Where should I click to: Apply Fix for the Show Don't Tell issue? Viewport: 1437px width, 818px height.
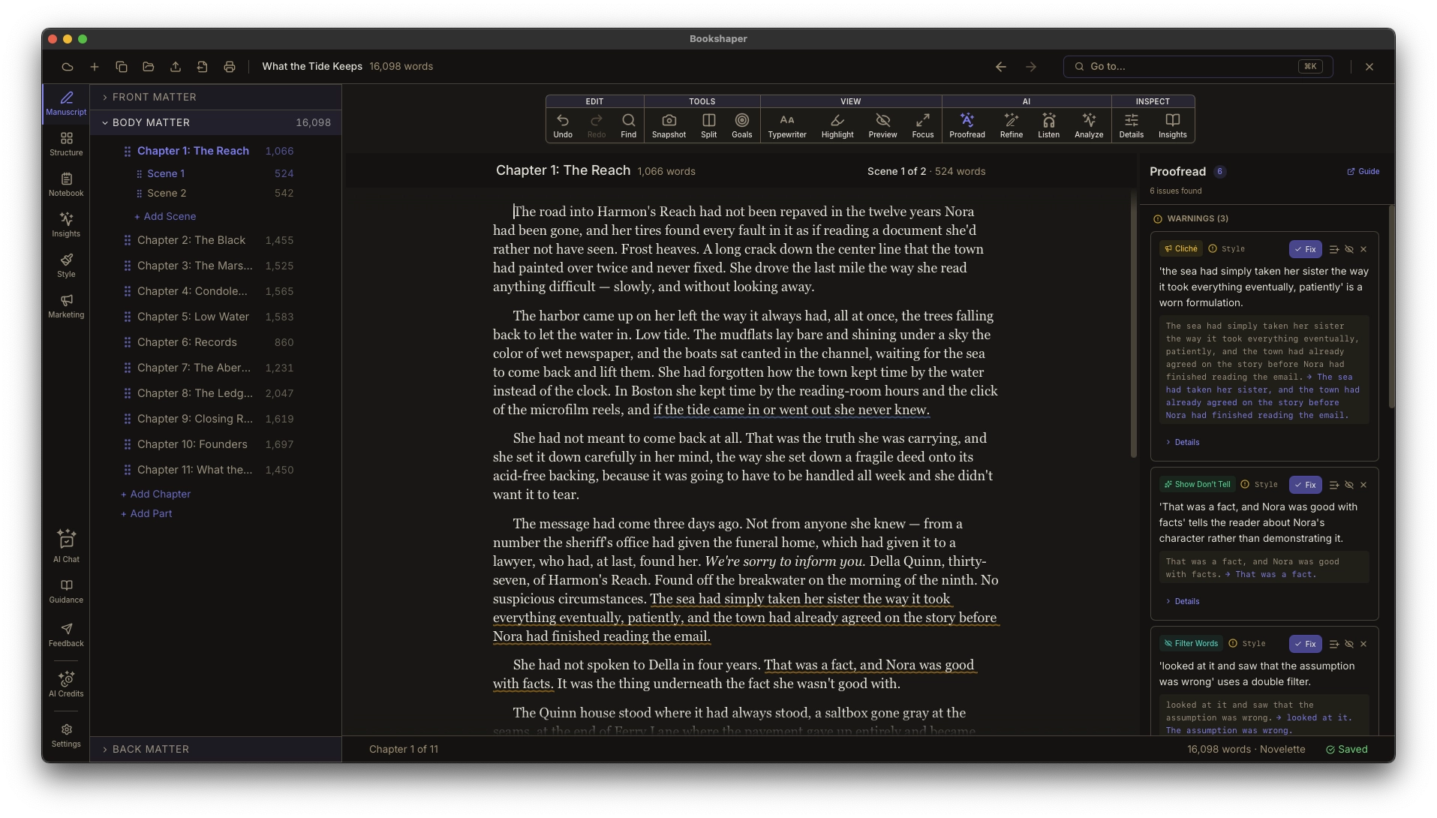pyautogui.click(x=1306, y=485)
